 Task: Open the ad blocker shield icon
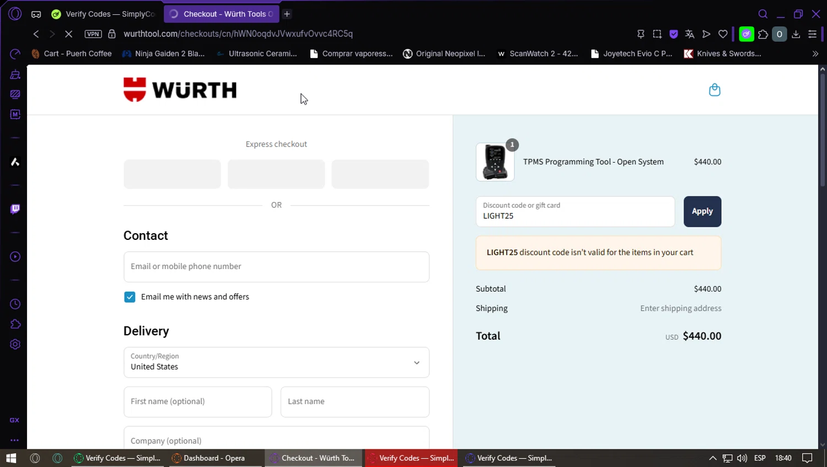674,34
